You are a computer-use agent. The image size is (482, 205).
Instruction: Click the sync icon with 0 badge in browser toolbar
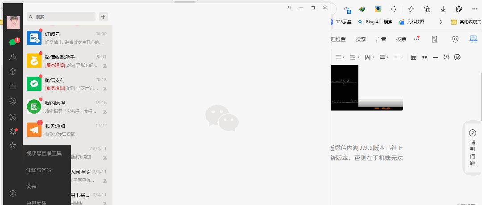347,9
